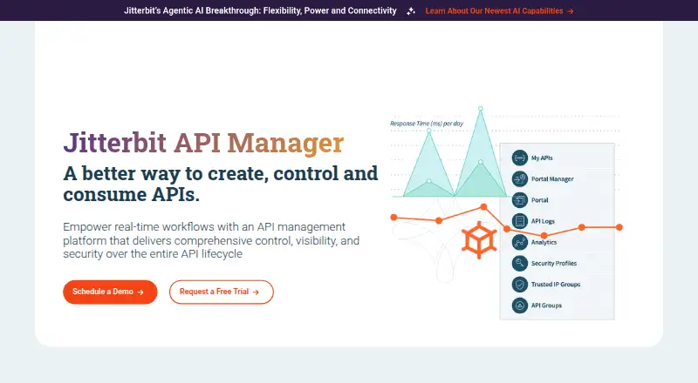Click the arrow after Newest AI Capabilities
This screenshot has height=383, width=698.
tap(571, 11)
